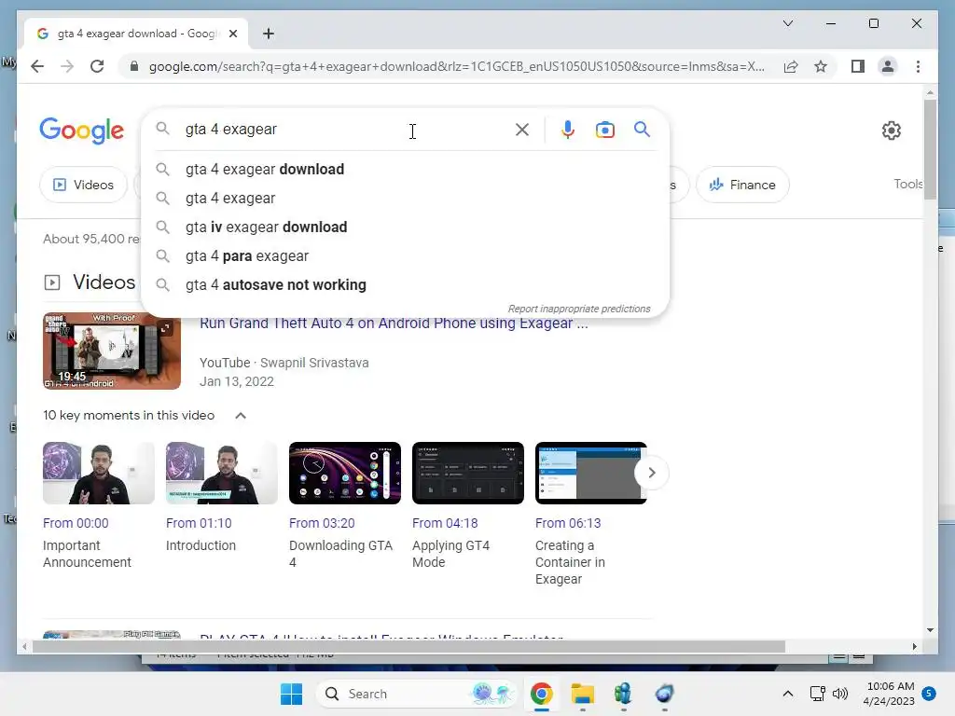The image size is (955, 716).
Task: Choose the plain gta 4 exagear suggestion
Action: (405, 199)
